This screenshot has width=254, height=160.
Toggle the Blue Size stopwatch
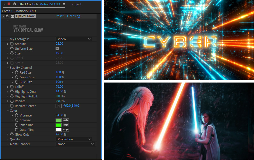click(17, 82)
